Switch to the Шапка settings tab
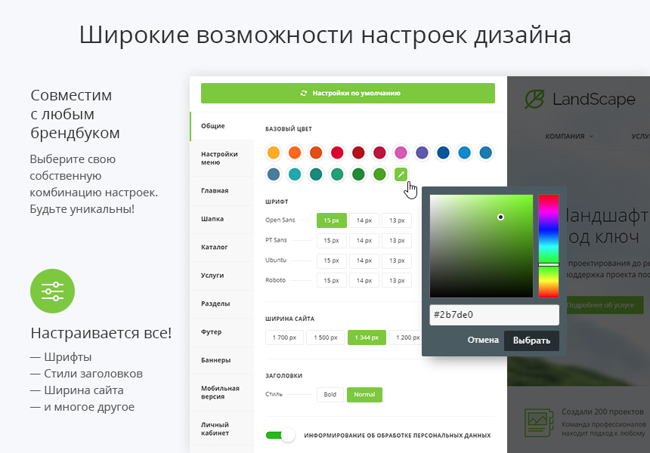Viewport: 650px width, 453px height. pyautogui.click(x=212, y=219)
